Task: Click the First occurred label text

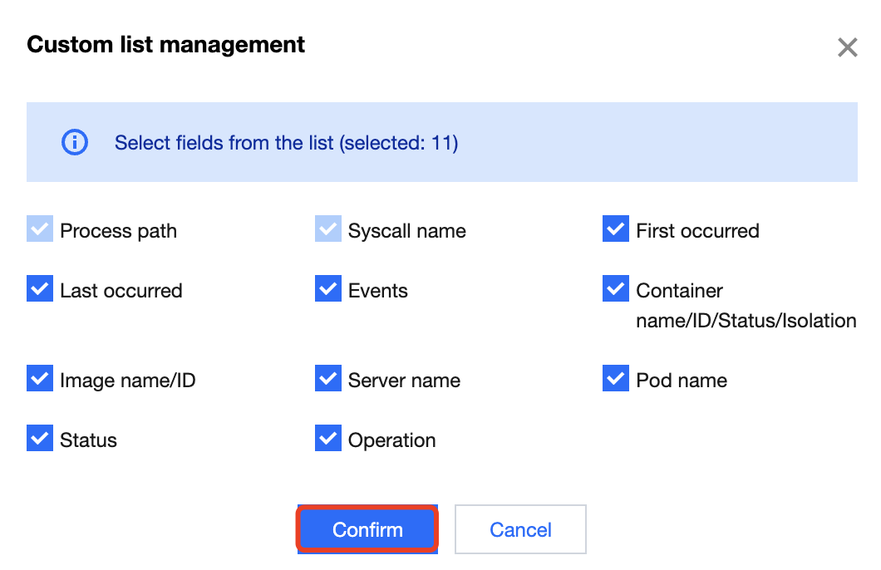Action: click(697, 231)
